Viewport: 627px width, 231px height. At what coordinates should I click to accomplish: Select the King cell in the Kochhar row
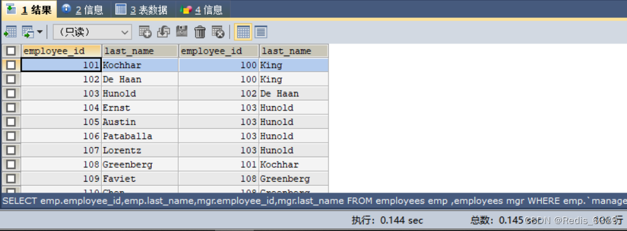point(294,65)
